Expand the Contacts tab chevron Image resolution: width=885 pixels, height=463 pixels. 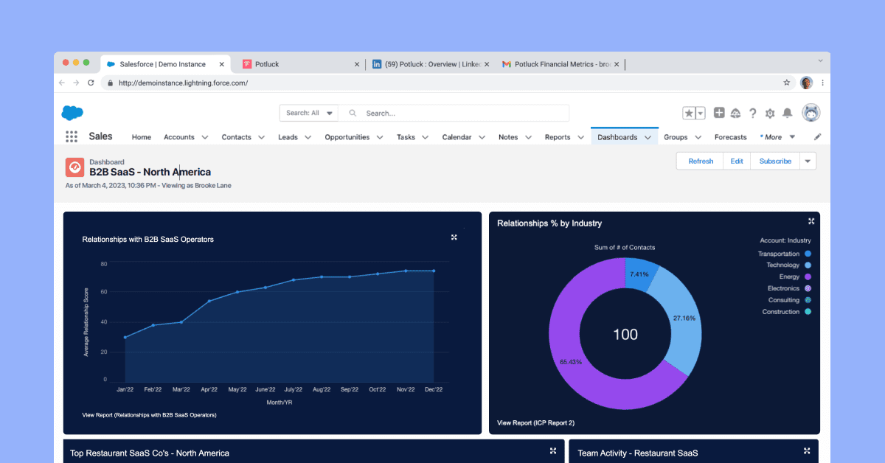262,137
